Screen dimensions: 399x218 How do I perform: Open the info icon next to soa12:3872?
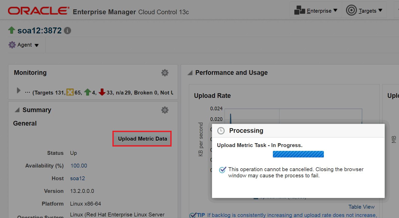tap(67, 30)
